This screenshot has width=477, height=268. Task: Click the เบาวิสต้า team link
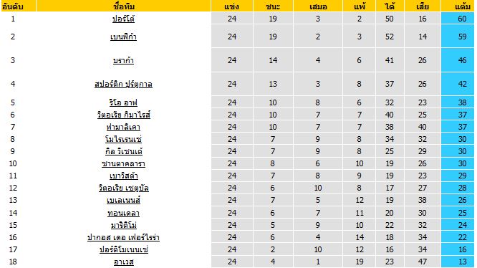(x=123, y=176)
